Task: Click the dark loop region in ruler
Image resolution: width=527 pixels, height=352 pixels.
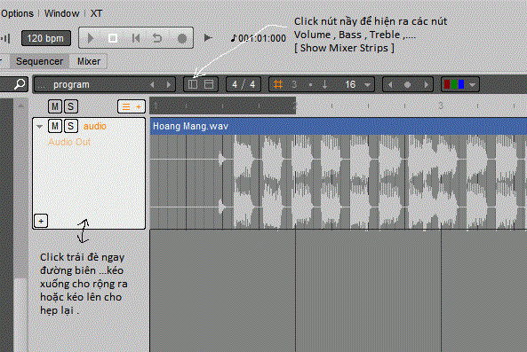Action: [222, 106]
